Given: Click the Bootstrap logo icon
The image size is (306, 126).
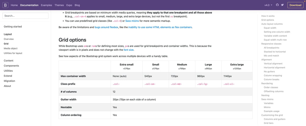Looking at the screenshot, I should tap(5, 5).
